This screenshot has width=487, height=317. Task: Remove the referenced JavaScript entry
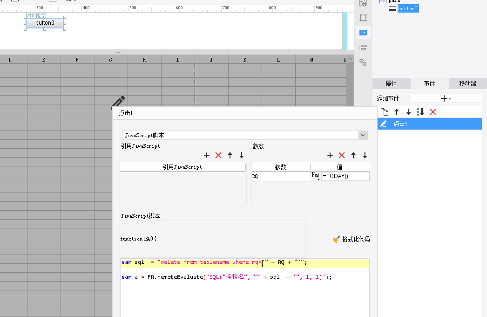(x=218, y=155)
